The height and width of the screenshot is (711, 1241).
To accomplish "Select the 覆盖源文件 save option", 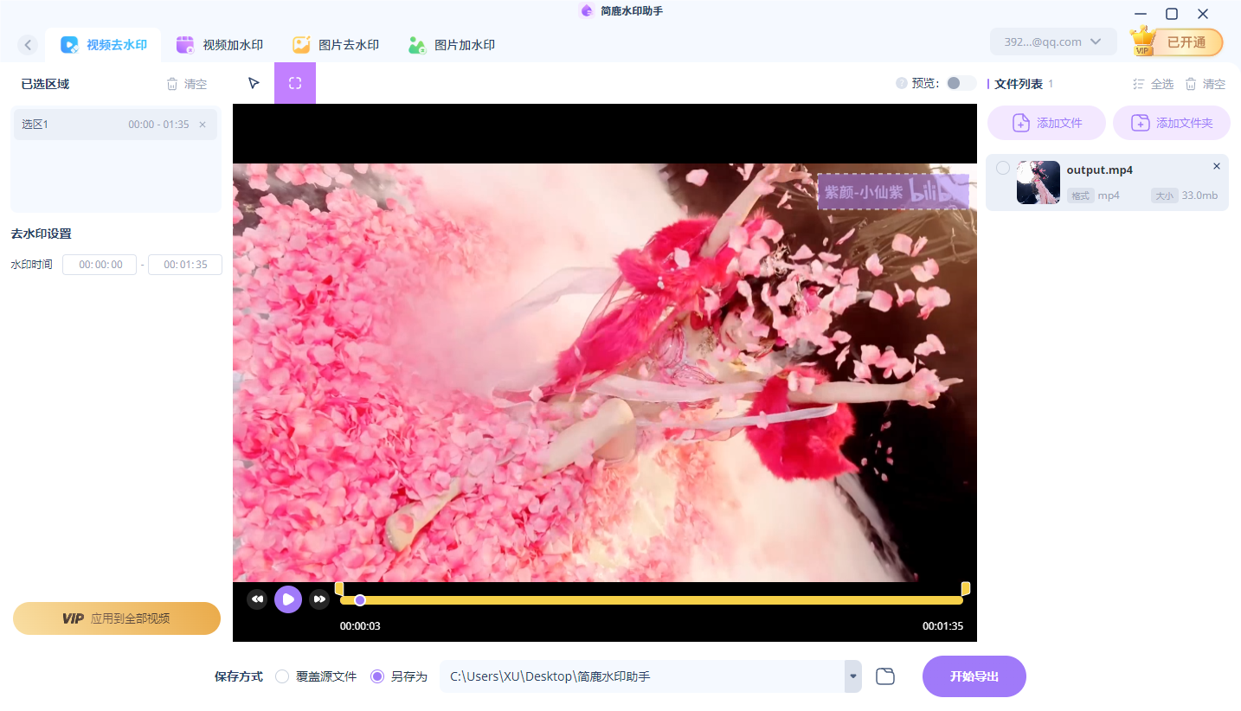I will (x=316, y=676).
